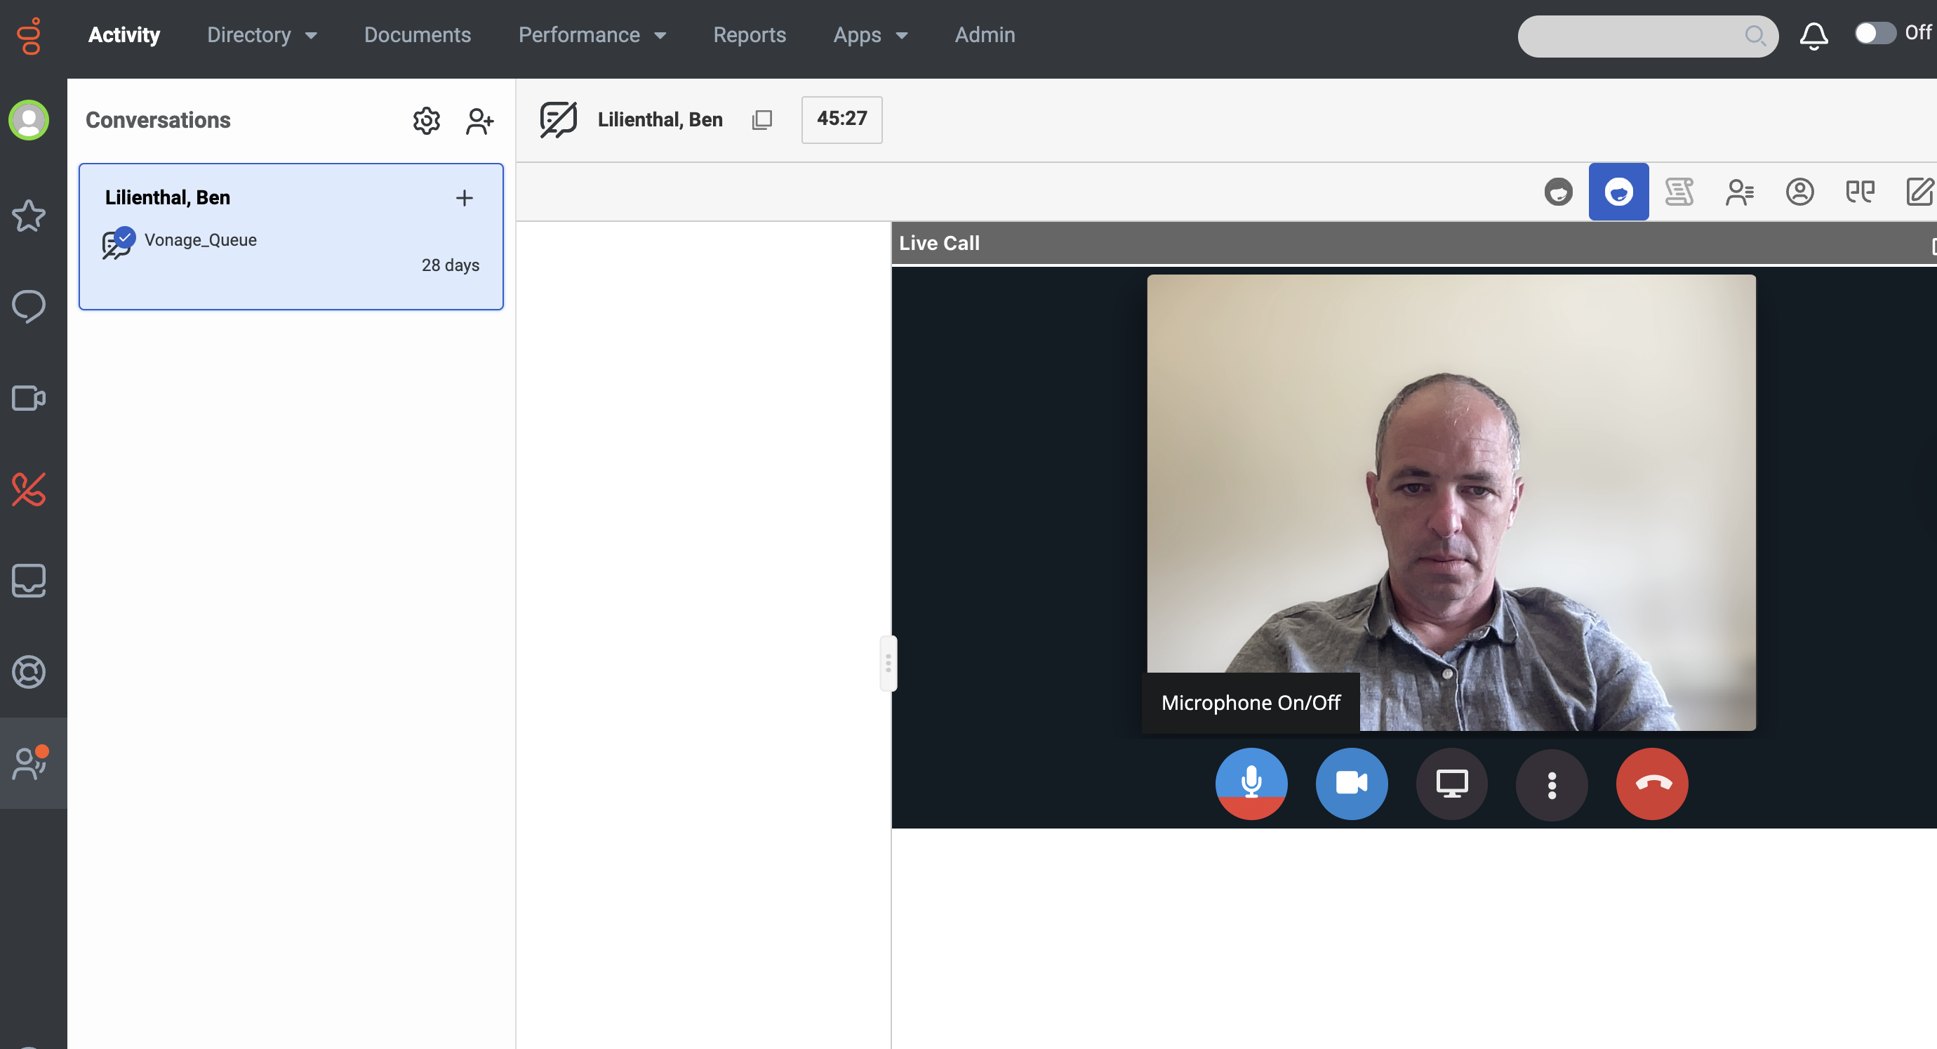Turn off the camera in the video call

[x=1351, y=784]
